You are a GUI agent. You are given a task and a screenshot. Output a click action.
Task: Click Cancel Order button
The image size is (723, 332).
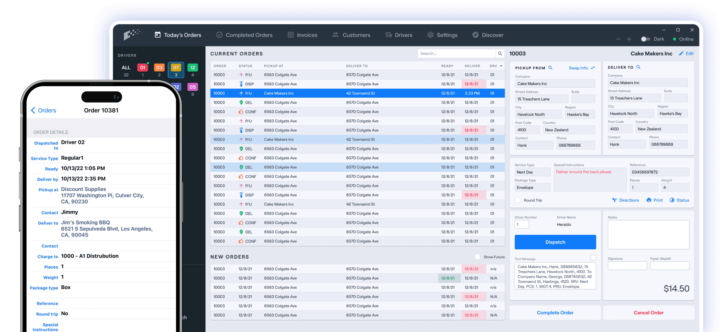pyautogui.click(x=648, y=313)
